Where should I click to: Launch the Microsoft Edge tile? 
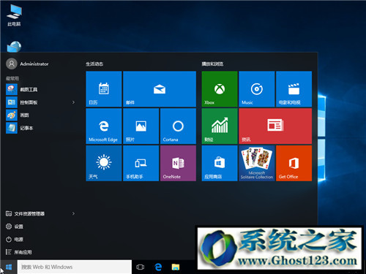104,126
